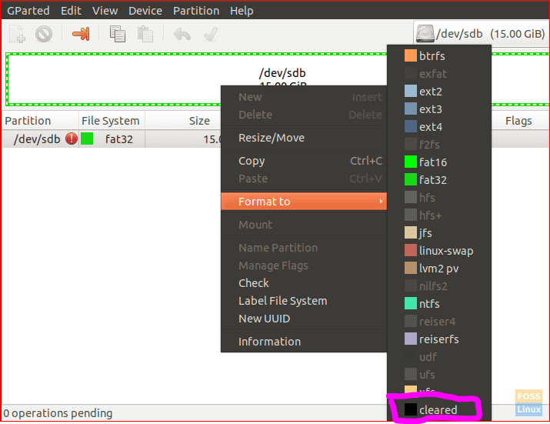Open the Help menu
Screen dimensions: 550x424
click(x=242, y=11)
